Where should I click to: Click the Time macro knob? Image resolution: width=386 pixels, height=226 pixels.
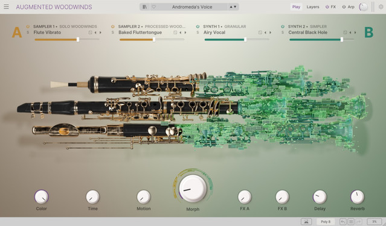pyautogui.click(x=92, y=196)
